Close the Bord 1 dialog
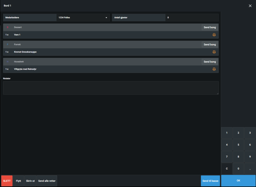Screen dimensions: 256x187 click(250, 6)
